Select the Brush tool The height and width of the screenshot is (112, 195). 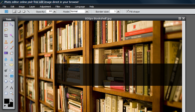click(11, 47)
